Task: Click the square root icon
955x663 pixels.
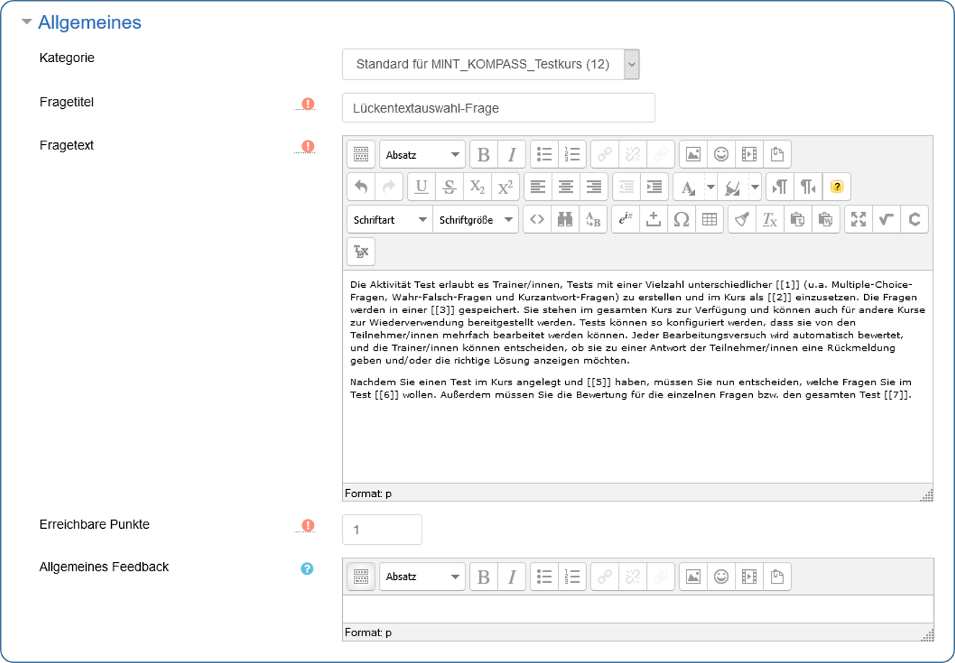Action: (x=886, y=219)
